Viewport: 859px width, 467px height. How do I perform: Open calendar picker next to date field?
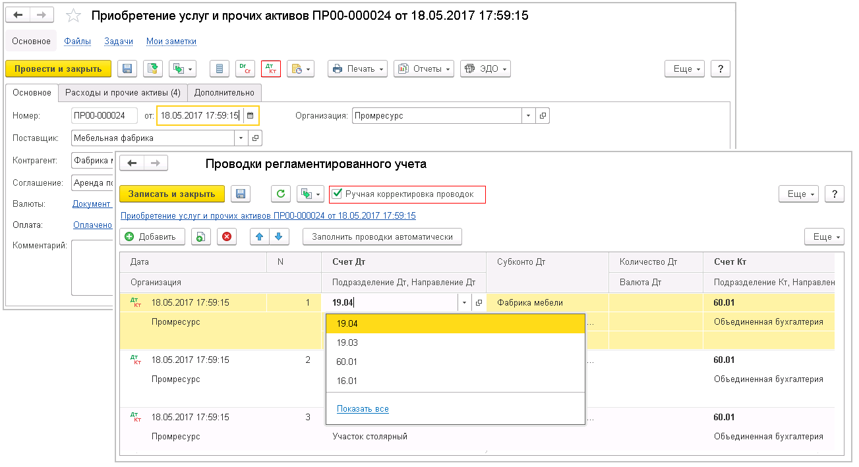tap(250, 116)
